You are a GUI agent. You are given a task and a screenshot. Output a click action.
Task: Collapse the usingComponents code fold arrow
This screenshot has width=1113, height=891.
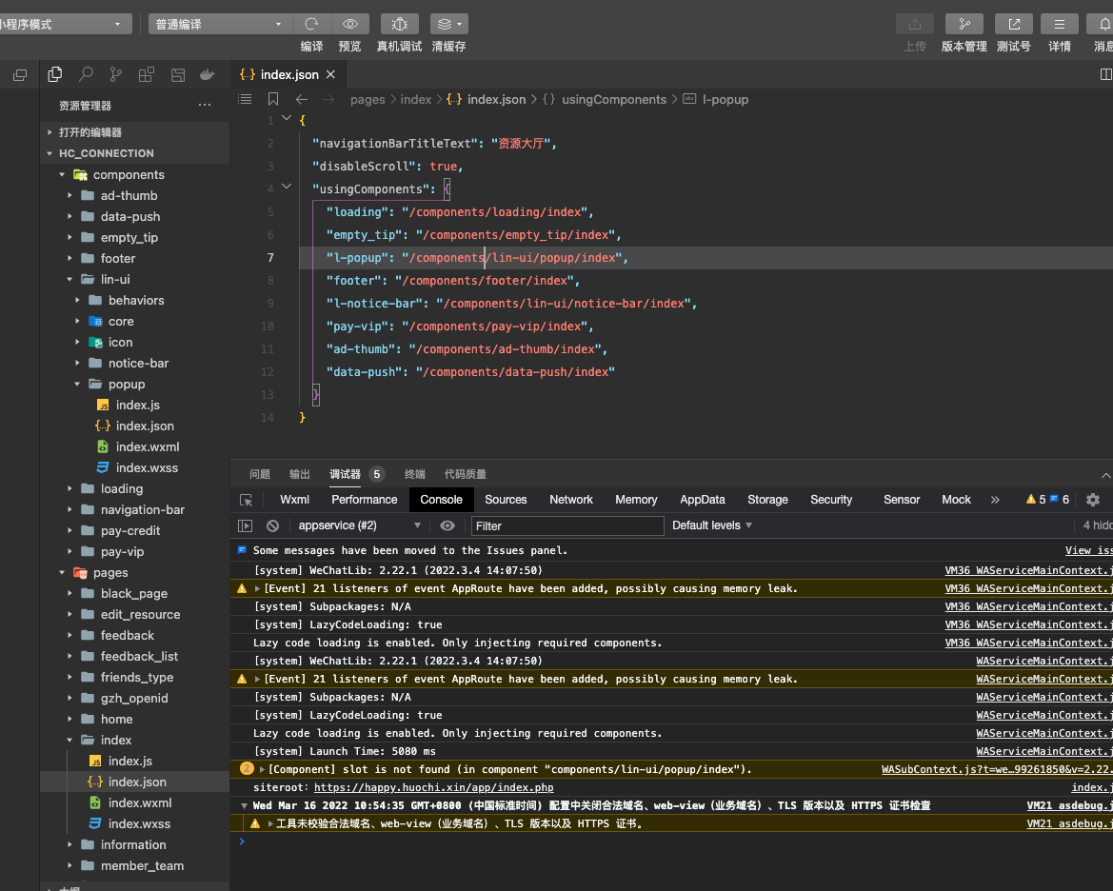(x=287, y=187)
